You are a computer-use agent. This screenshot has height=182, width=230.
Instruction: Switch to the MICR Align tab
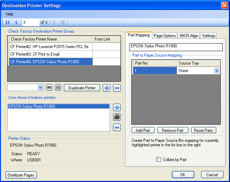pos(189,36)
